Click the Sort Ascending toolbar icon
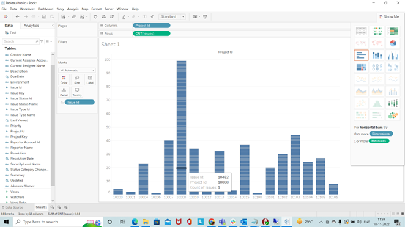 (104, 16)
